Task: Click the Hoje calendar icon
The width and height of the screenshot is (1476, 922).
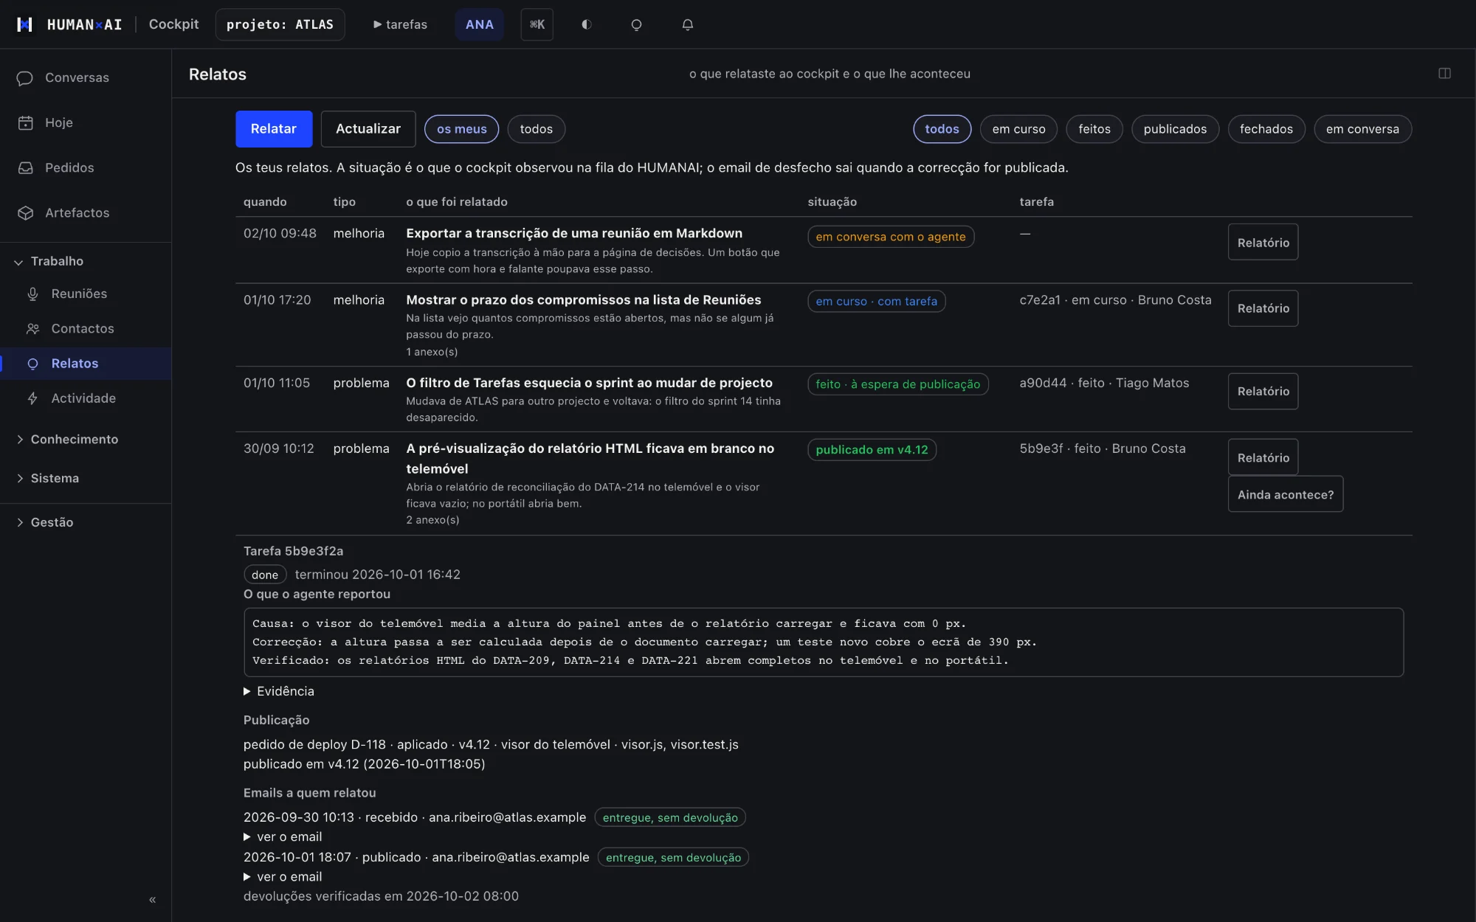Action: pos(25,122)
